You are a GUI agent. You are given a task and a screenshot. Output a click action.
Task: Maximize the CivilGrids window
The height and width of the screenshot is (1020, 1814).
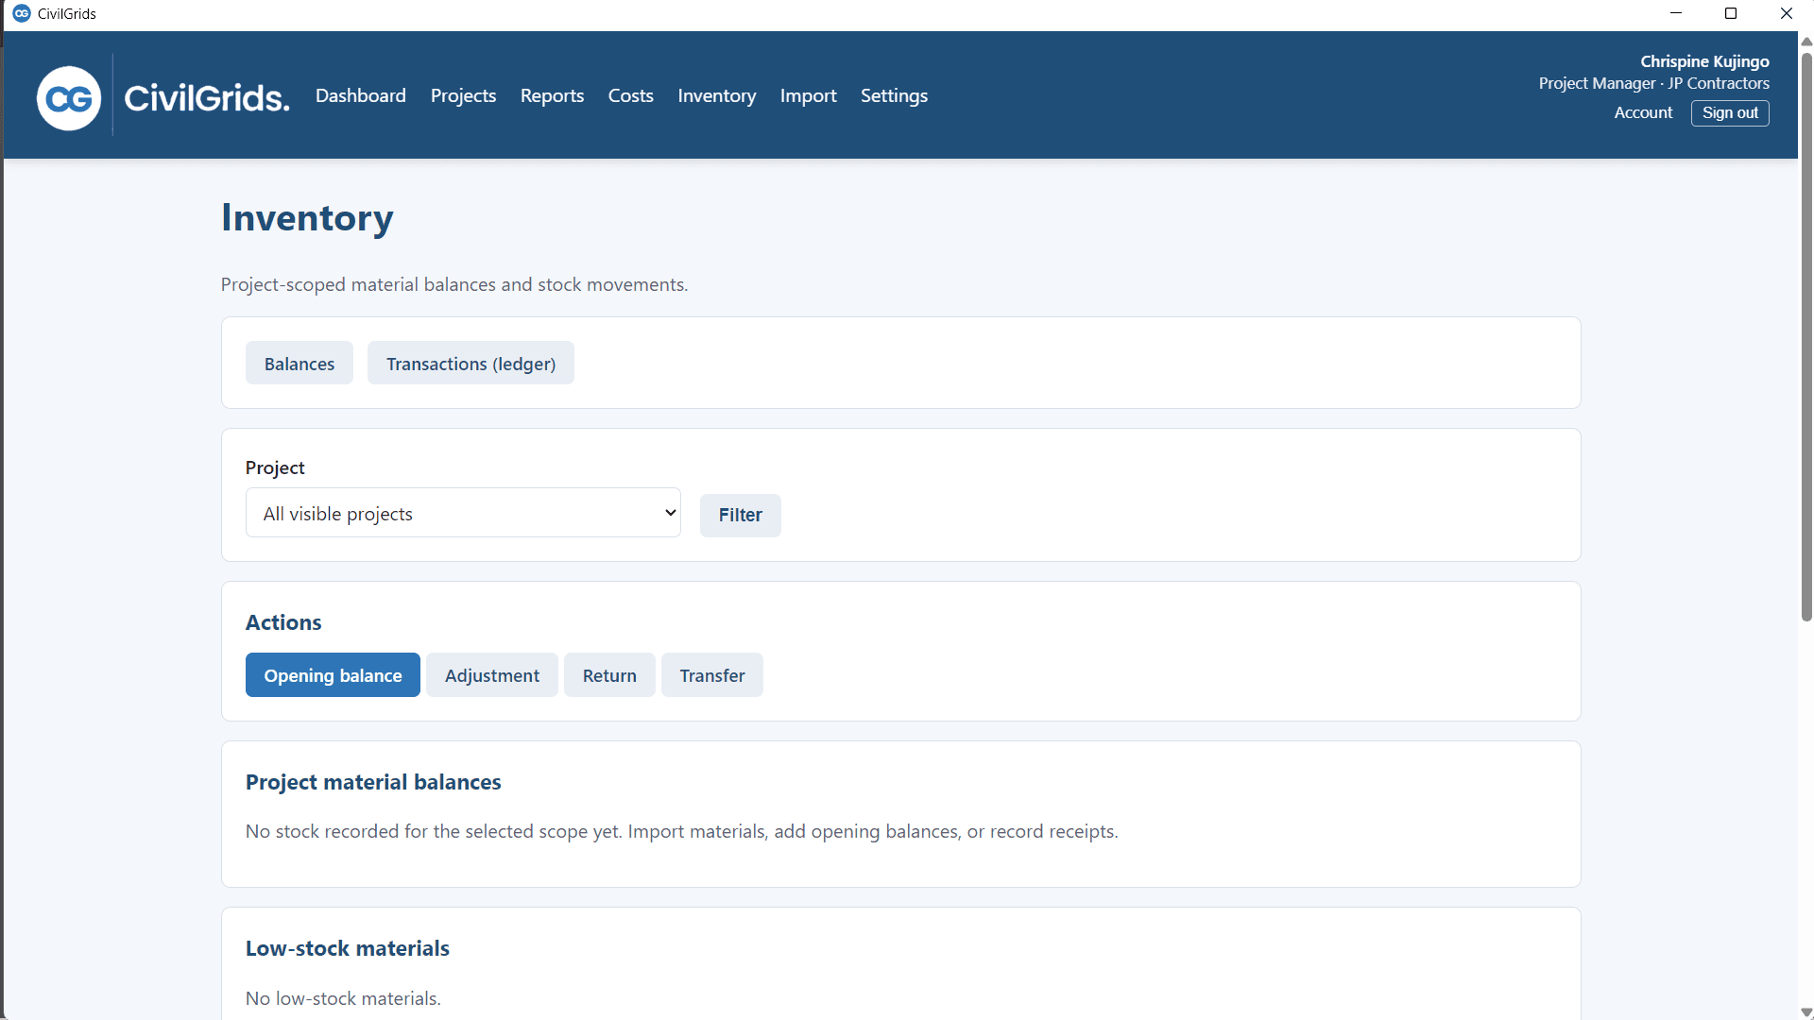click(1731, 13)
